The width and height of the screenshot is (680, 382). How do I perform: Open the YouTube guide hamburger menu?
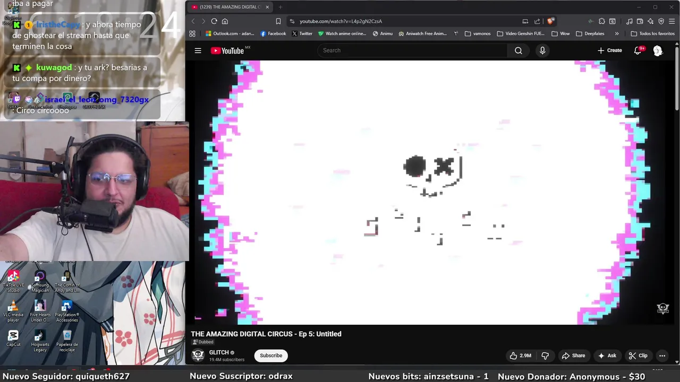tap(198, 50)
